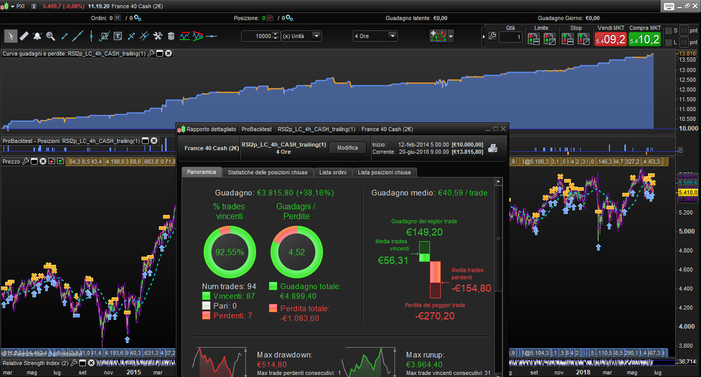Open the alert bell tool
Viewport: 701px width, 377px height.
click(x=37, y=36)
